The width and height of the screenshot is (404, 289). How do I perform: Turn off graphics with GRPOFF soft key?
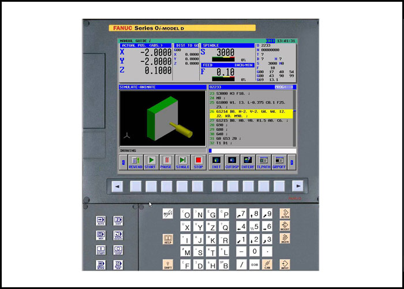(x=279, y=162)
